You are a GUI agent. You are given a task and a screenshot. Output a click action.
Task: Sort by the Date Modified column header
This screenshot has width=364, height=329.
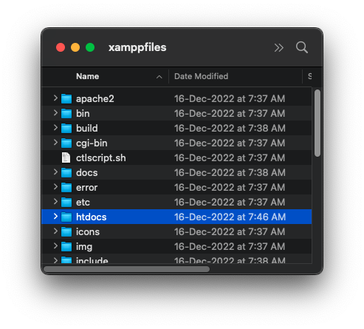point(201,76)
